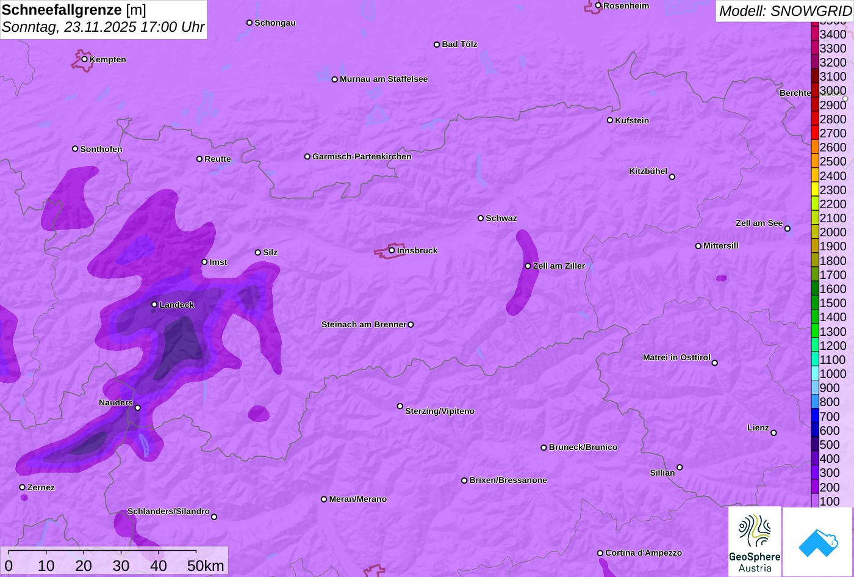
Task: Click the Bruneck/Brunico marker
Action: pyautogui.click(x=544, y=448)
